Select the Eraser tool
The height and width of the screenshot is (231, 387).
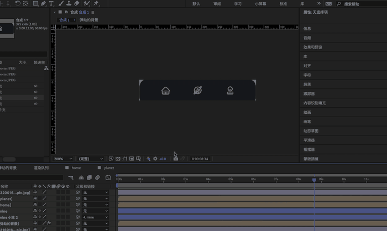[x=76, y=3]
